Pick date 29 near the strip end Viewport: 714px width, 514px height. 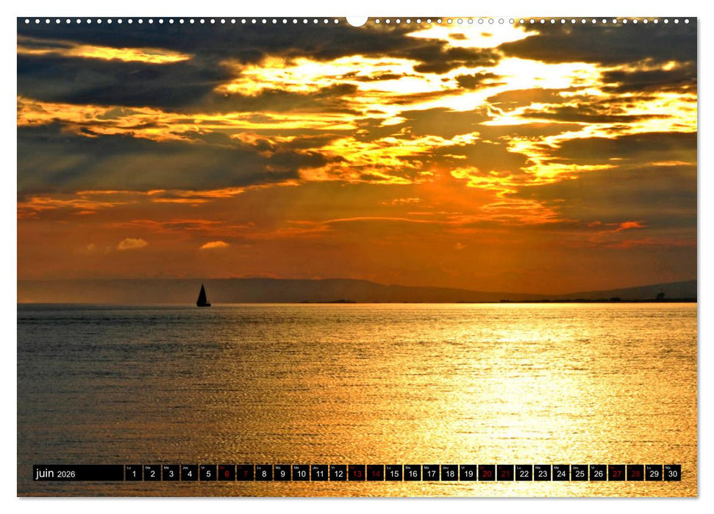[654, 474]
